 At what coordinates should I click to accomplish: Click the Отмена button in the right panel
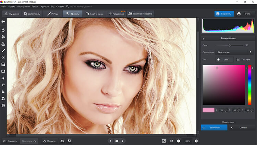[241, 127]
